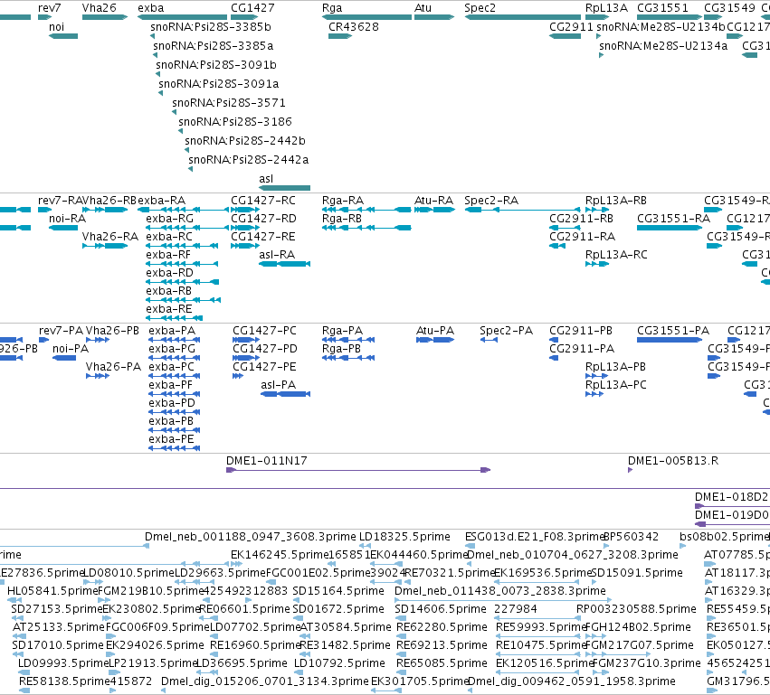
Task: Select the exba-PG protein label
Action: point(172,349)
